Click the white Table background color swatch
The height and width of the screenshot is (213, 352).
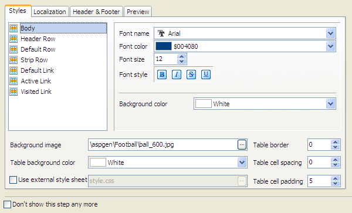97,163
